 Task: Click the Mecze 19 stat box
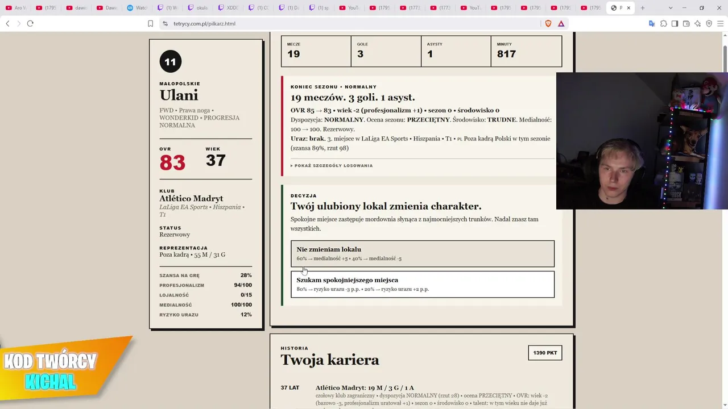click(316, 51)
